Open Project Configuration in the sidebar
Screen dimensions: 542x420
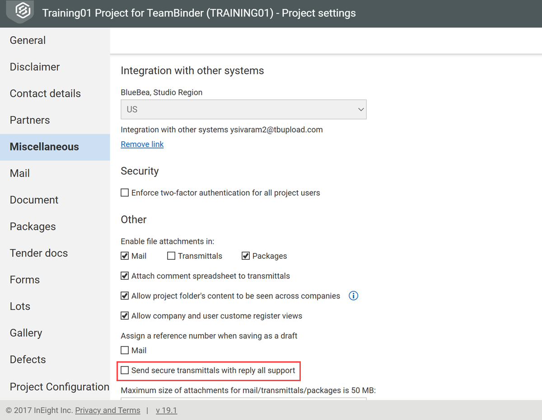59,387
